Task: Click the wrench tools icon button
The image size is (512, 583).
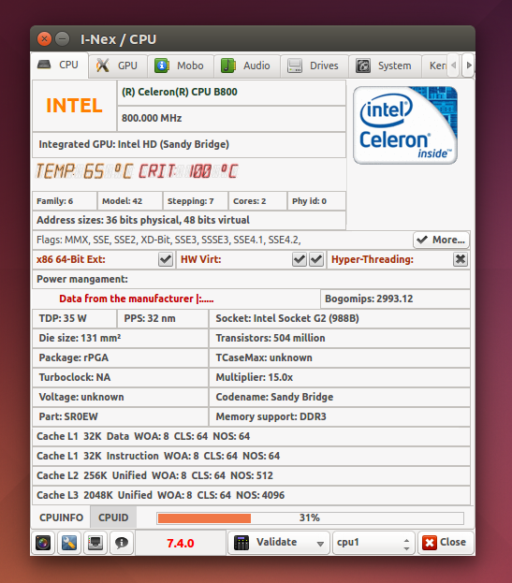Action: point(69,543)
